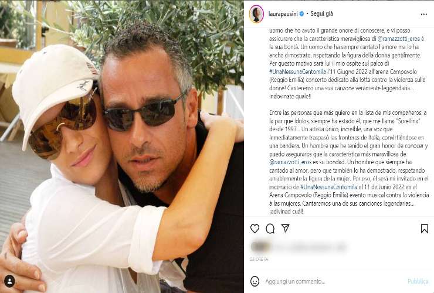Toggle following via Segui già
This screenshot has width=434, height=293.
(x=321, y=13)
